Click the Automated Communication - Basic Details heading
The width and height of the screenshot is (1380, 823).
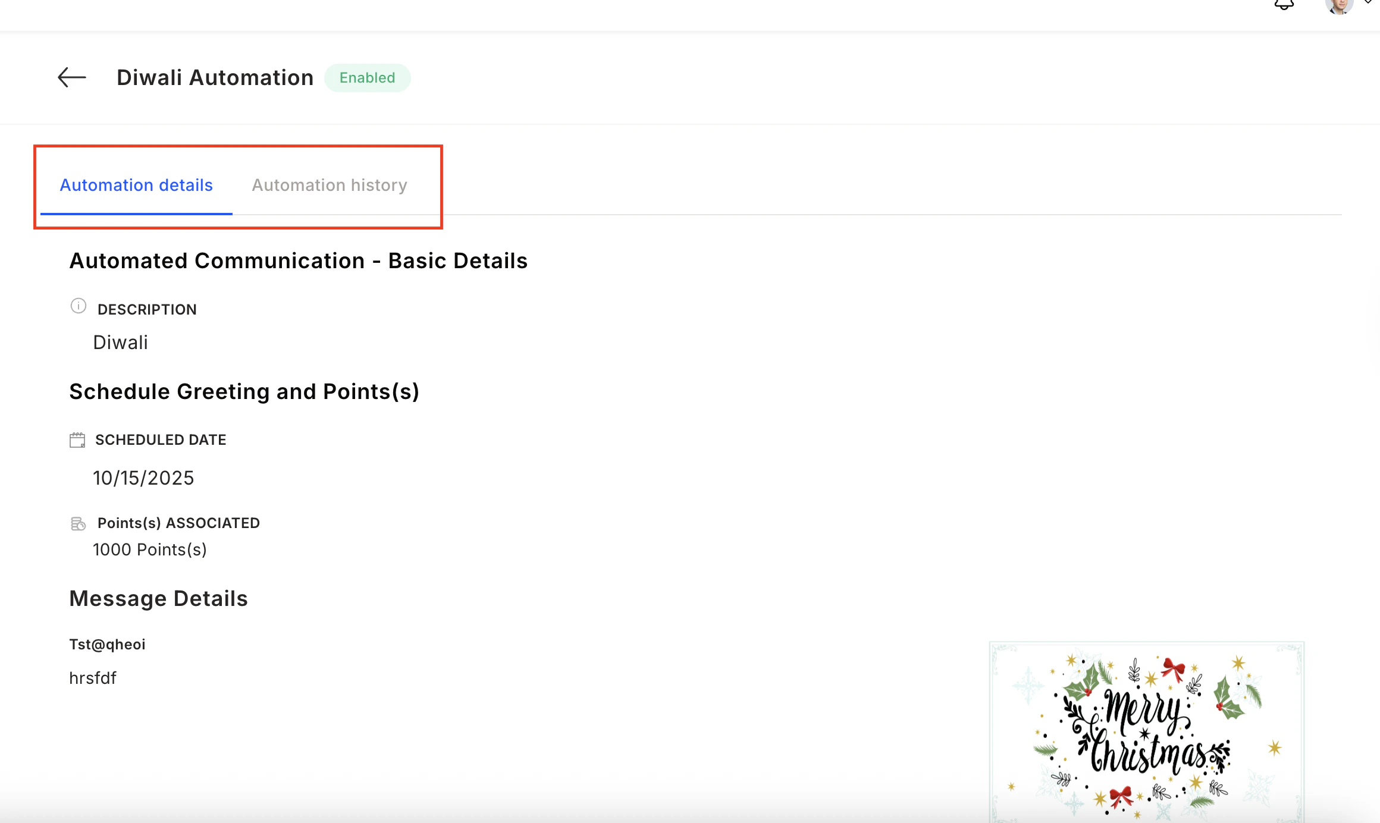tap(299, 261)
